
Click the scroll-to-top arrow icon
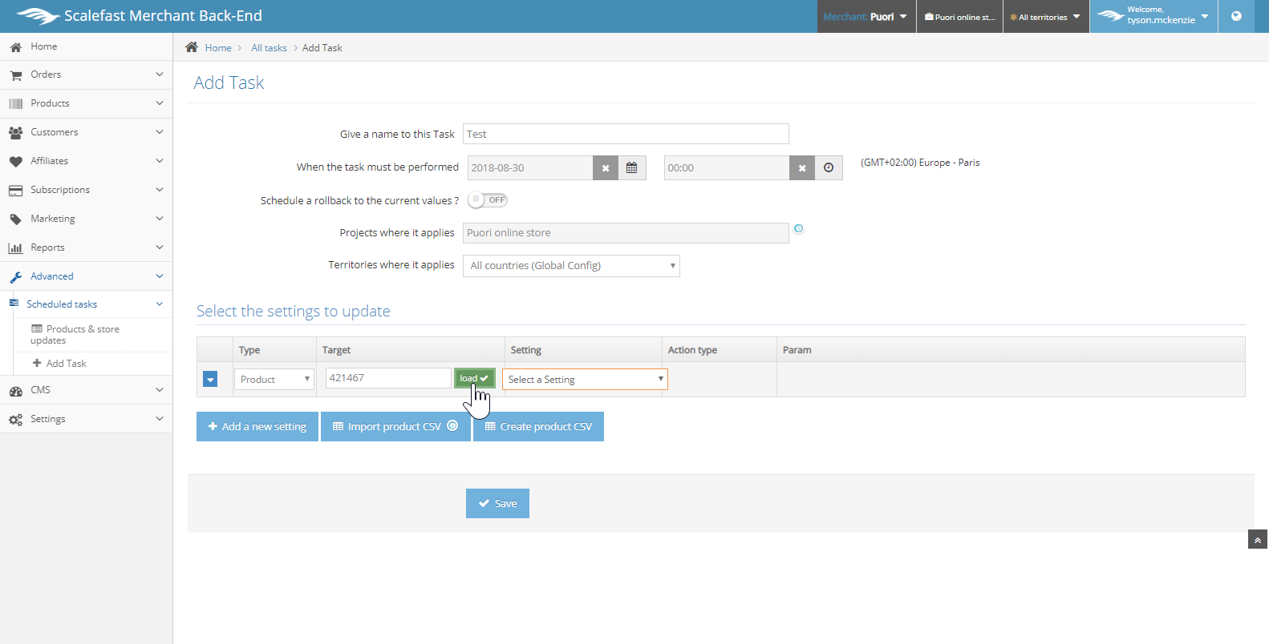(x=1257, y=540)
